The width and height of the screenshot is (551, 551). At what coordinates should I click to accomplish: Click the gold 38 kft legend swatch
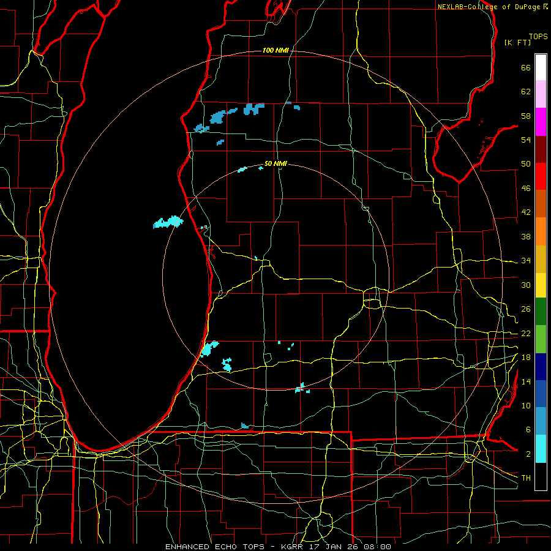coord(541,259)
